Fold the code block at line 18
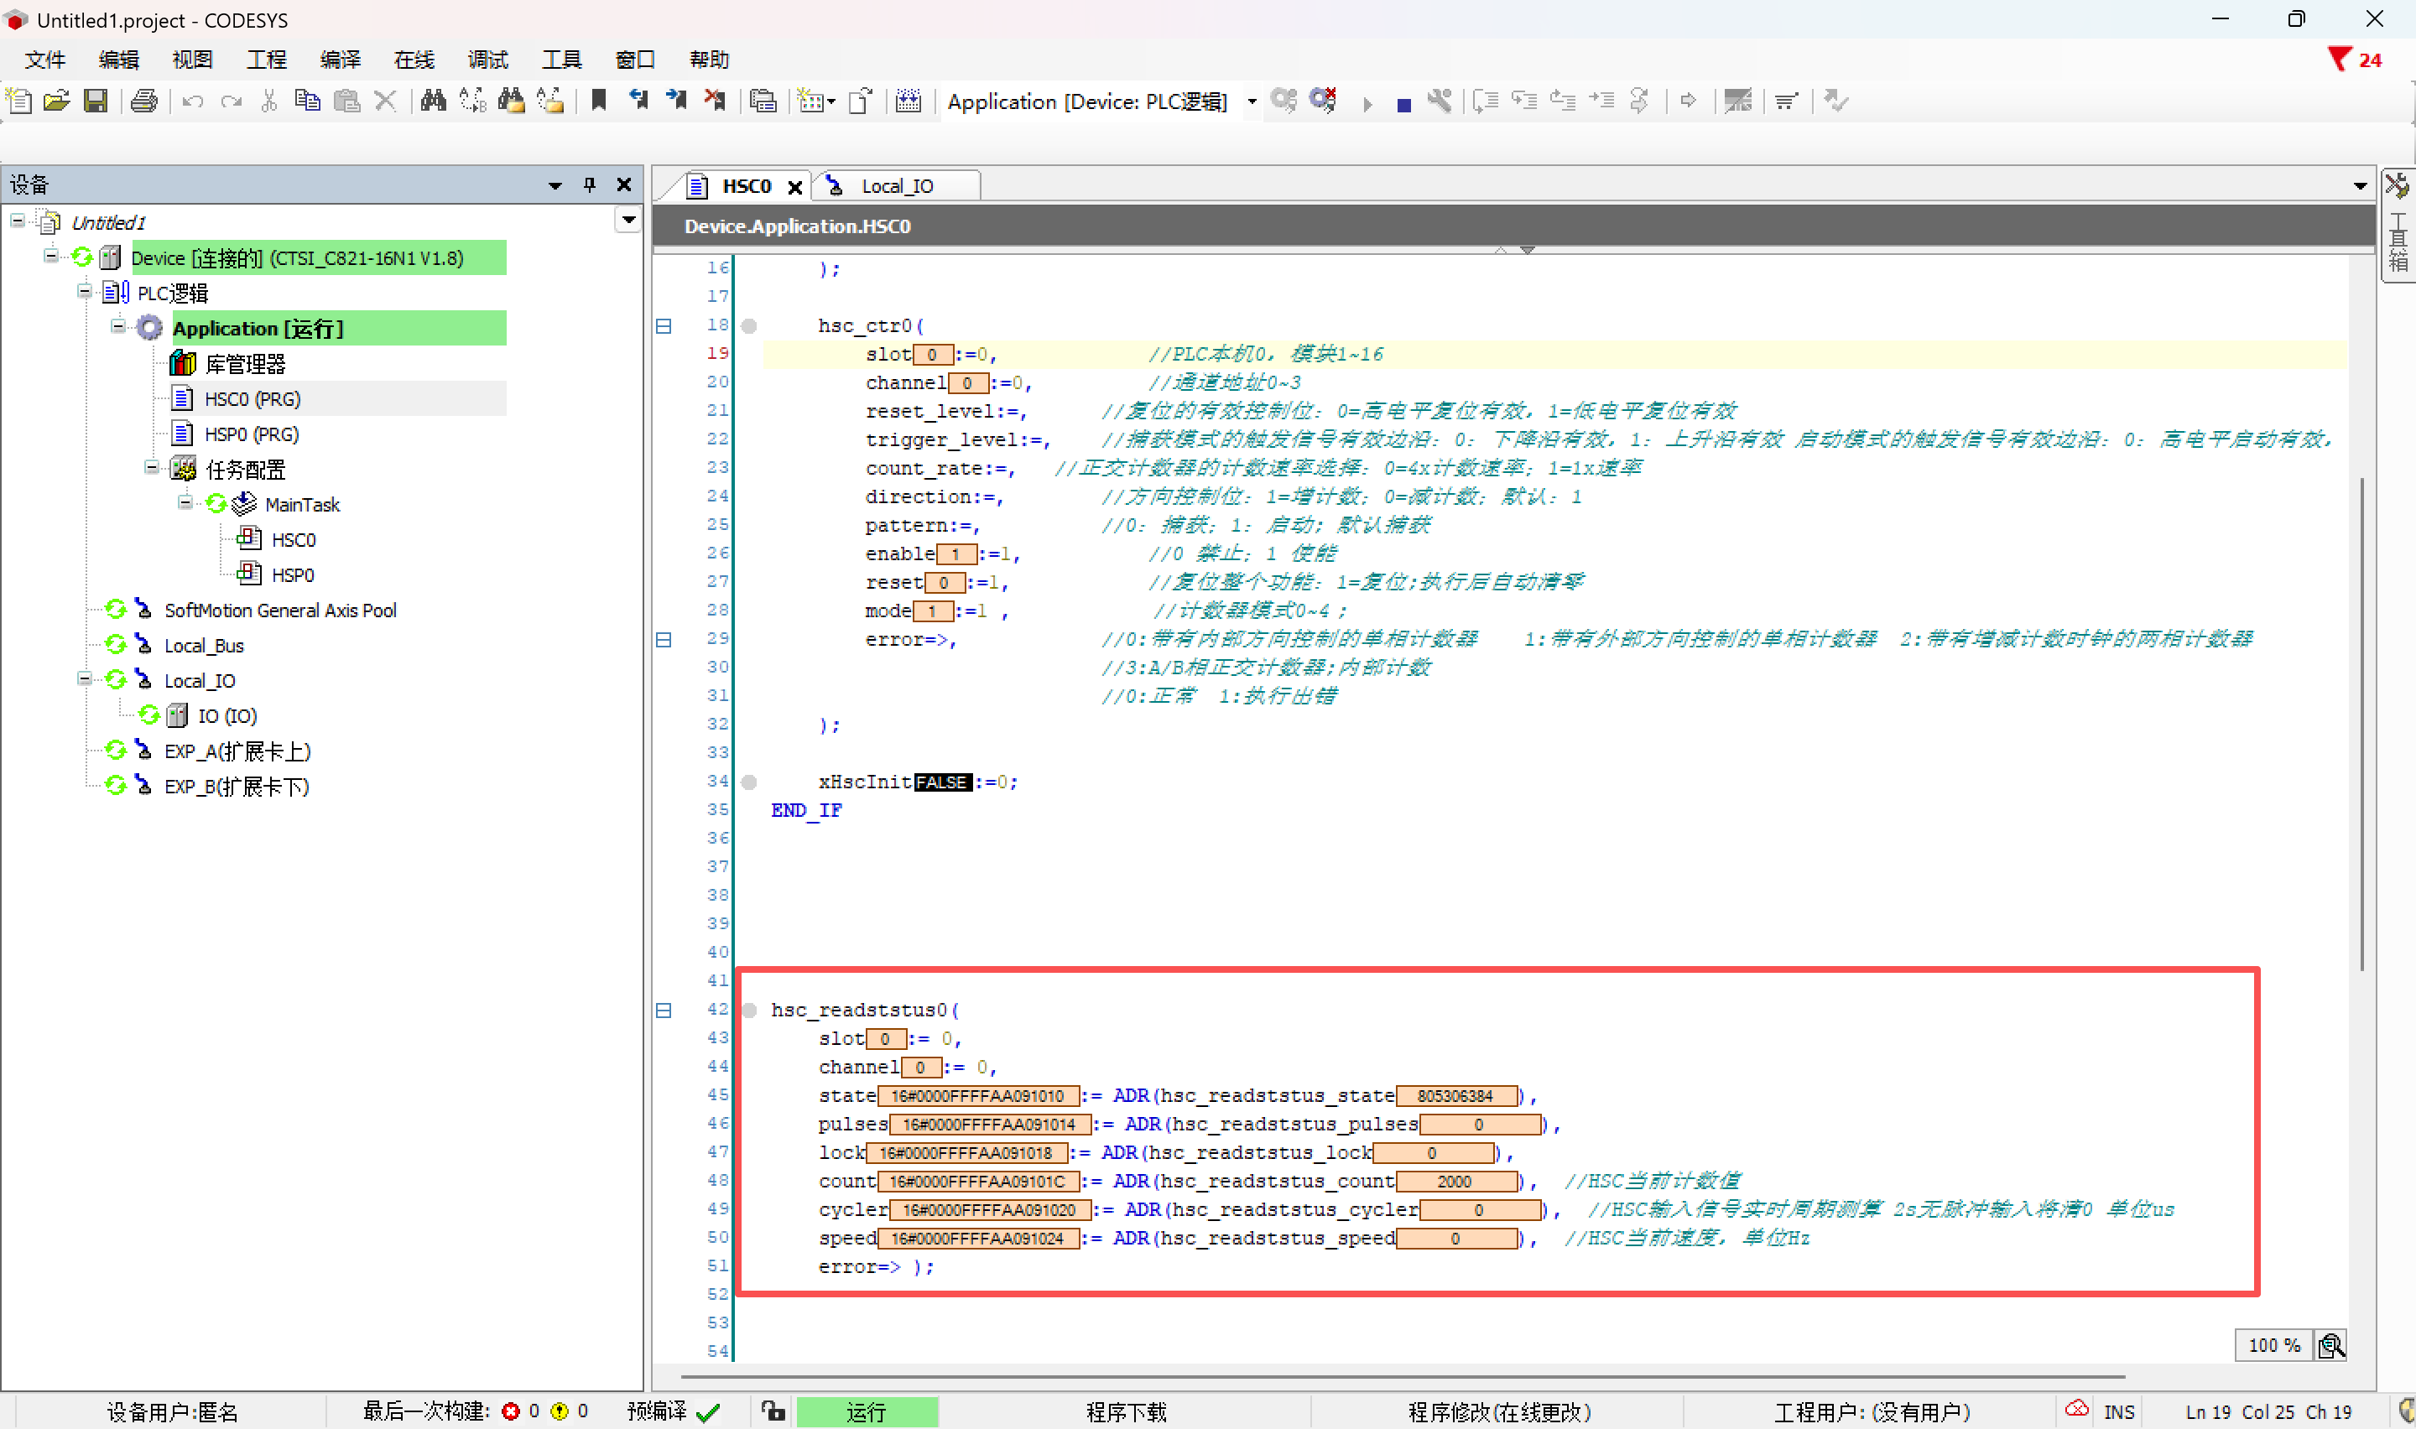Image resolution: width=2416 pixels, height=1429 pixels. [x=664, y=325]
